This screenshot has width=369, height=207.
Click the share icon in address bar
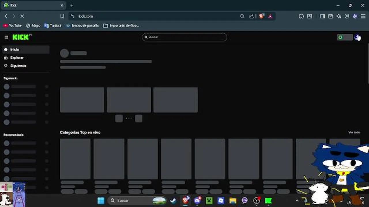pyautogui.click(x=251, y=16)
